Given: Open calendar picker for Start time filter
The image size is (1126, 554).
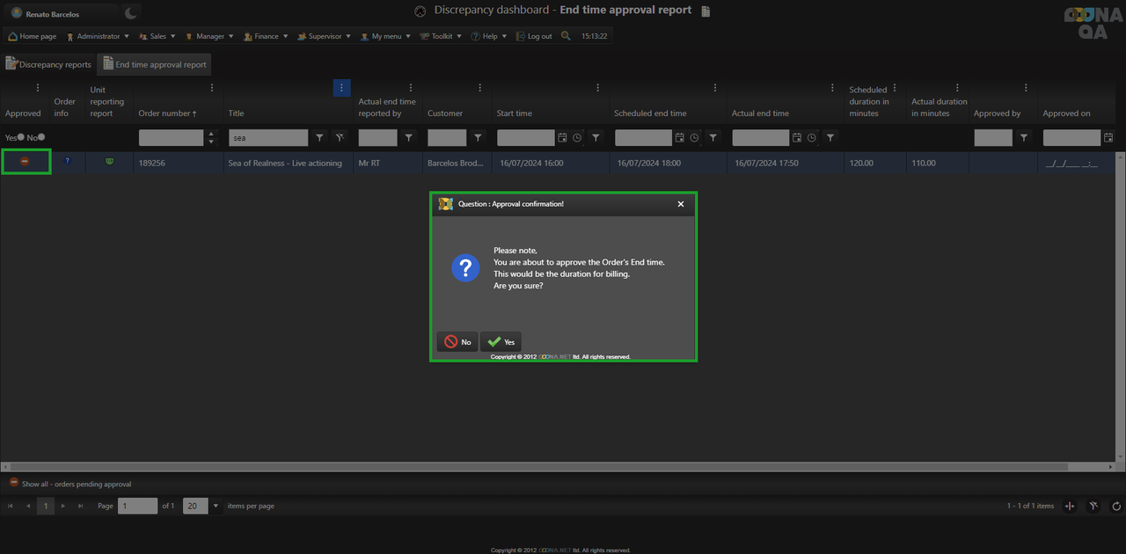Looking at the screenshot, I should tap(563, 138).
